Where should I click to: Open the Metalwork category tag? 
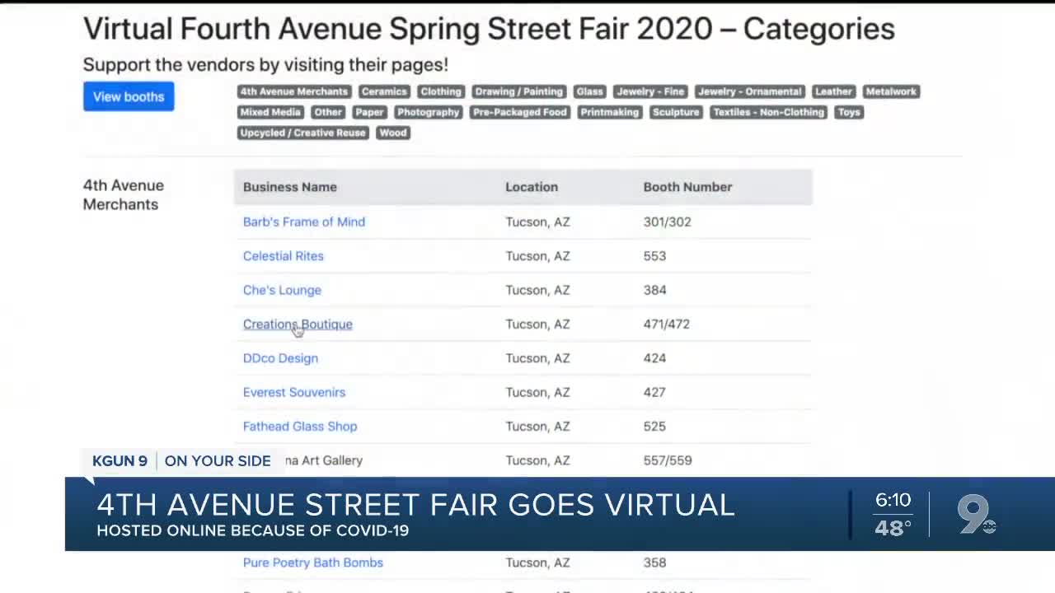pyautogui.click(x=891, y=91)
